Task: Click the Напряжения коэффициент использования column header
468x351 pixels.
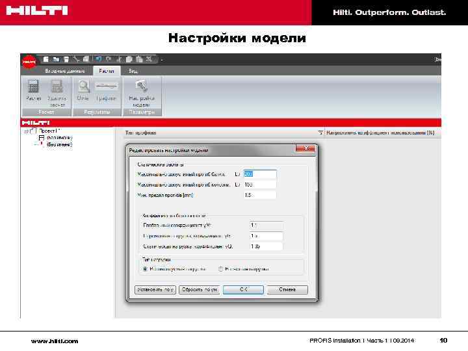Action: (x=380, y=133)
